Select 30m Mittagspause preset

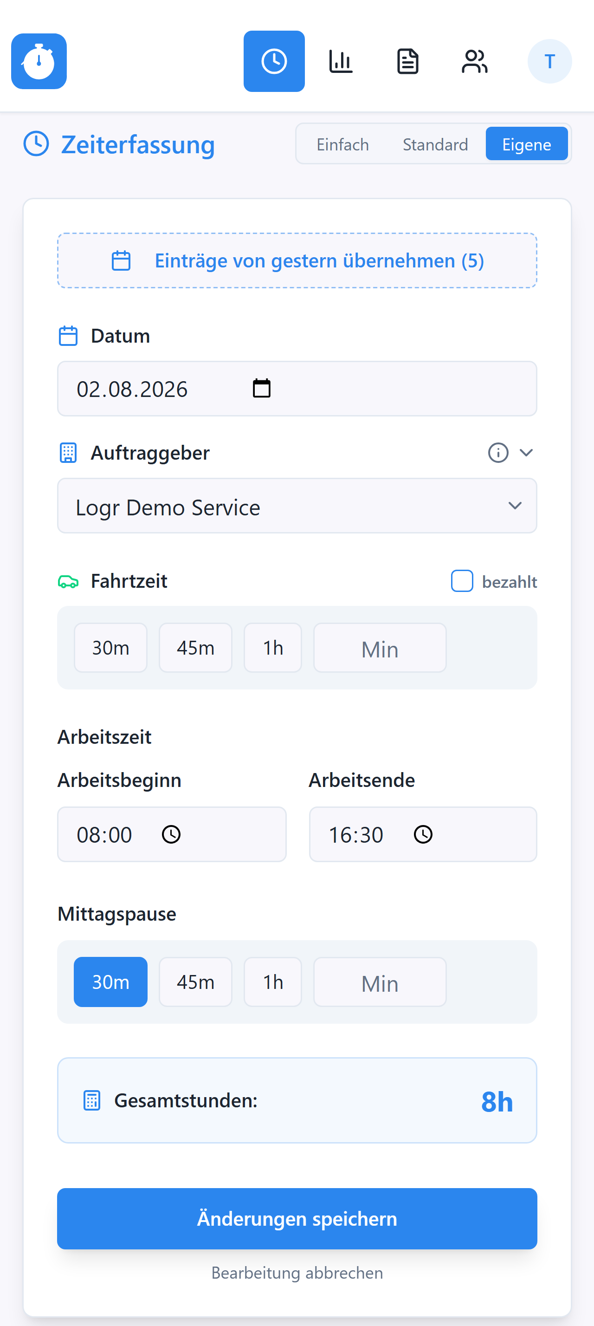110,982
